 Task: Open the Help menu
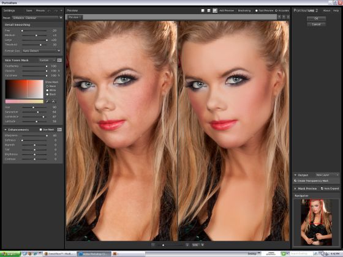336,10
